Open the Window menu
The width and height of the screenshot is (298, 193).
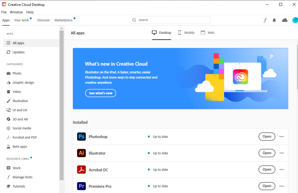16,12
